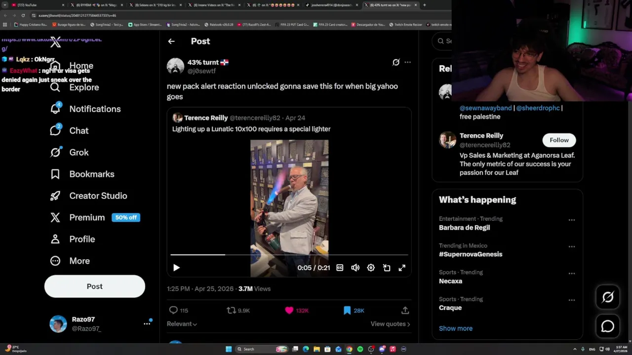This screenshot has width=632, height=355.
Task: Reload the page
Action: [23, 15]
